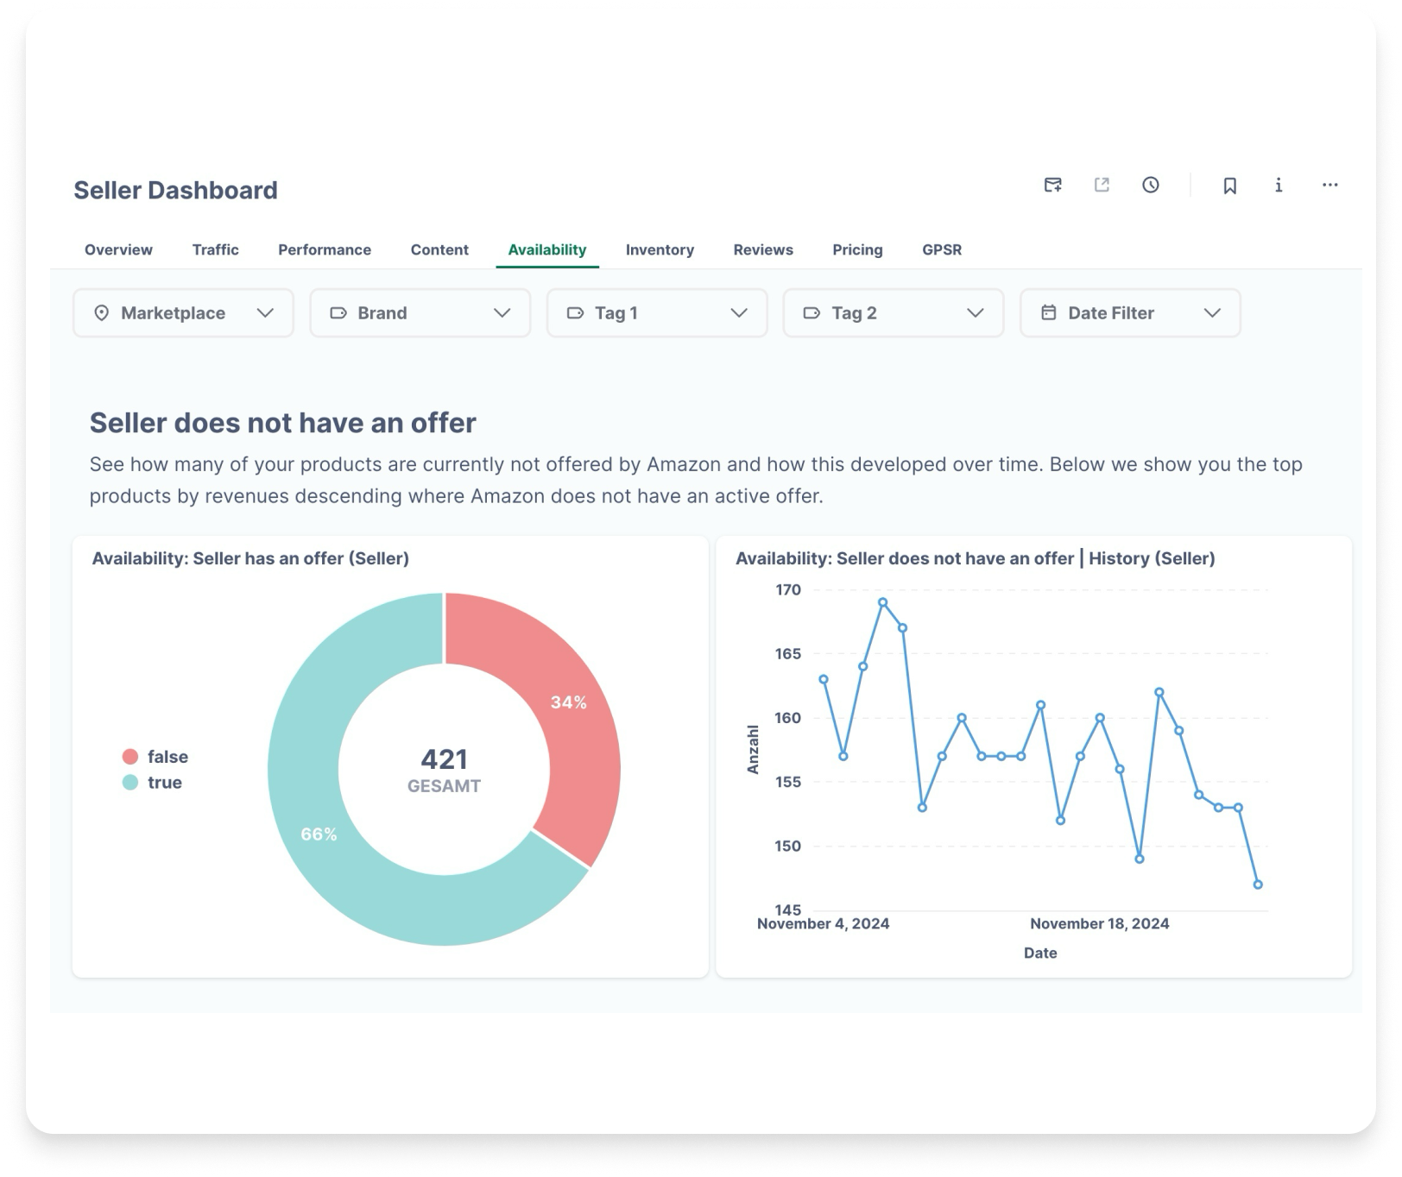Expand the Date Filter dropdown chevron
Screen dimensions: 1402x1177
click(x=1212, y=313)
